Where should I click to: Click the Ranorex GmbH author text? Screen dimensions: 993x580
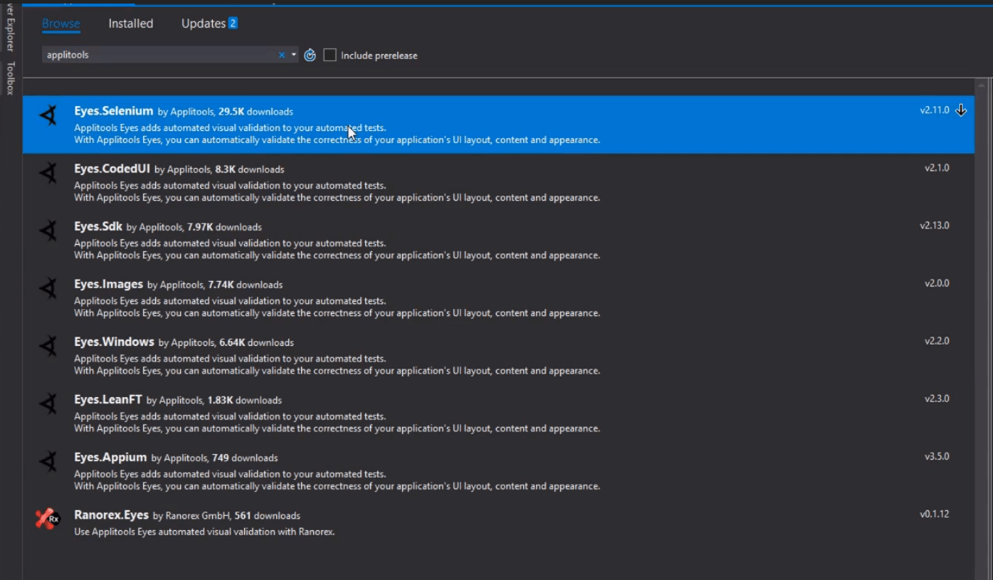[197, 515]
